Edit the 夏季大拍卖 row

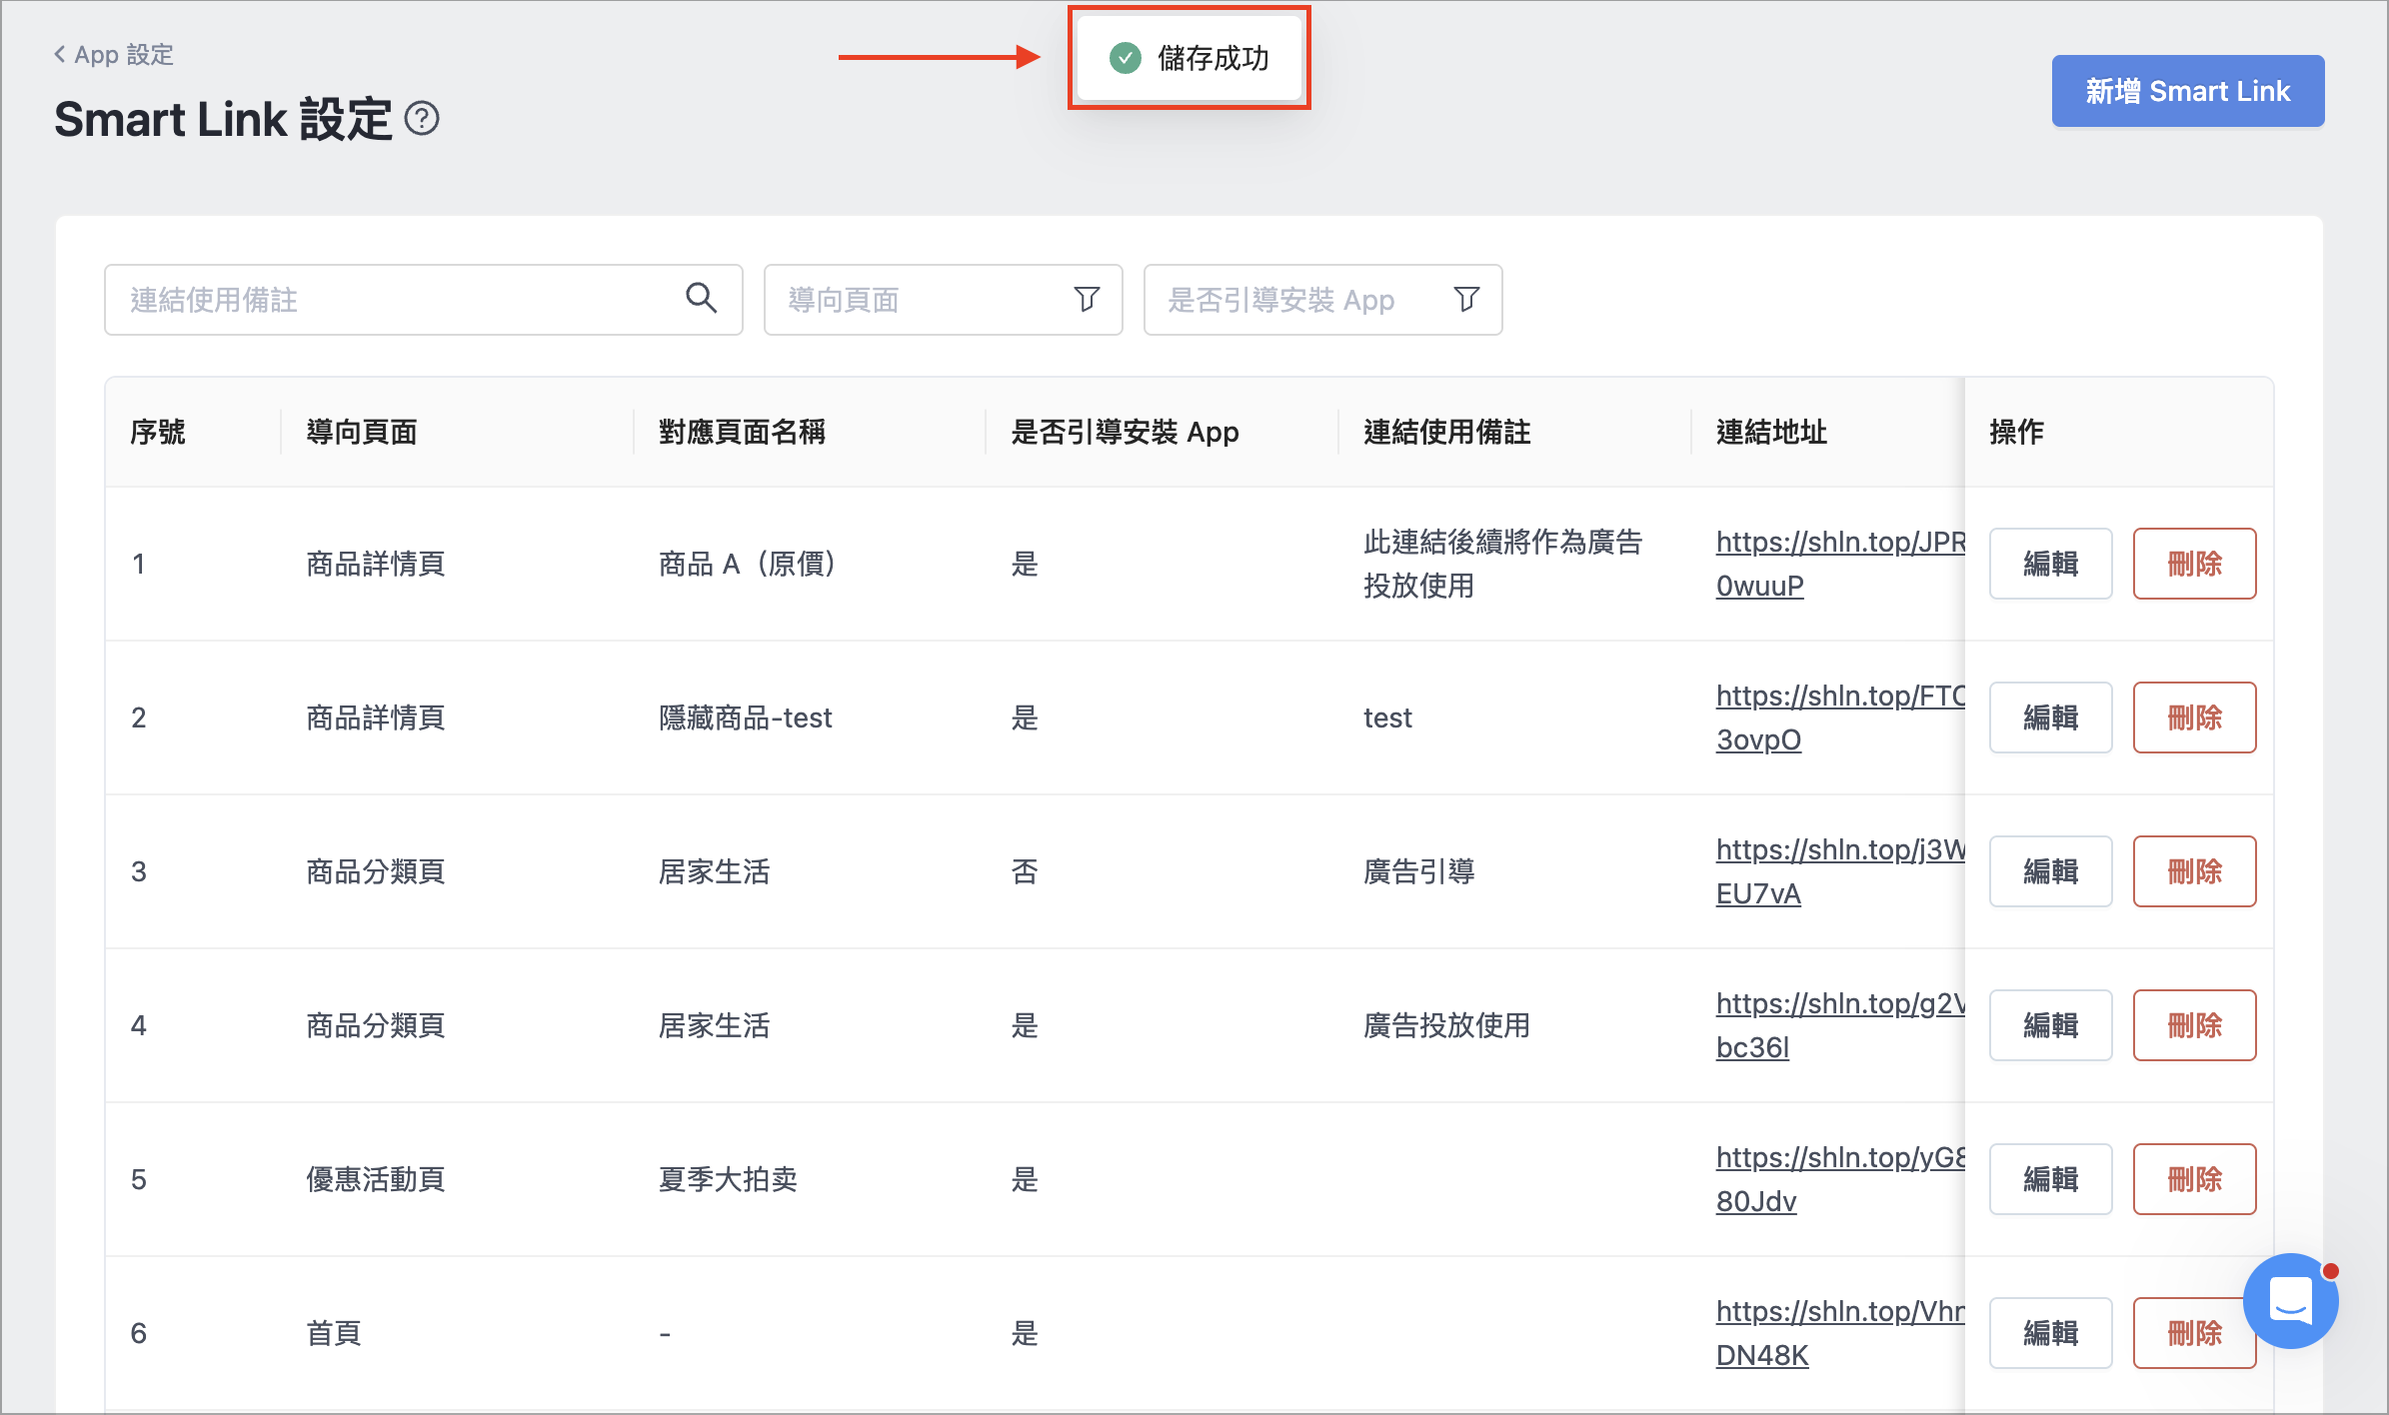[x=2050, y=1179]
